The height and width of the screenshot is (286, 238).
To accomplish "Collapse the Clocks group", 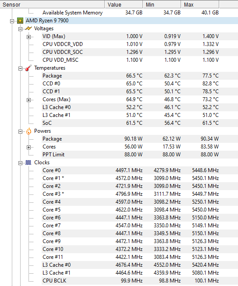I will [x=21, y=163].
